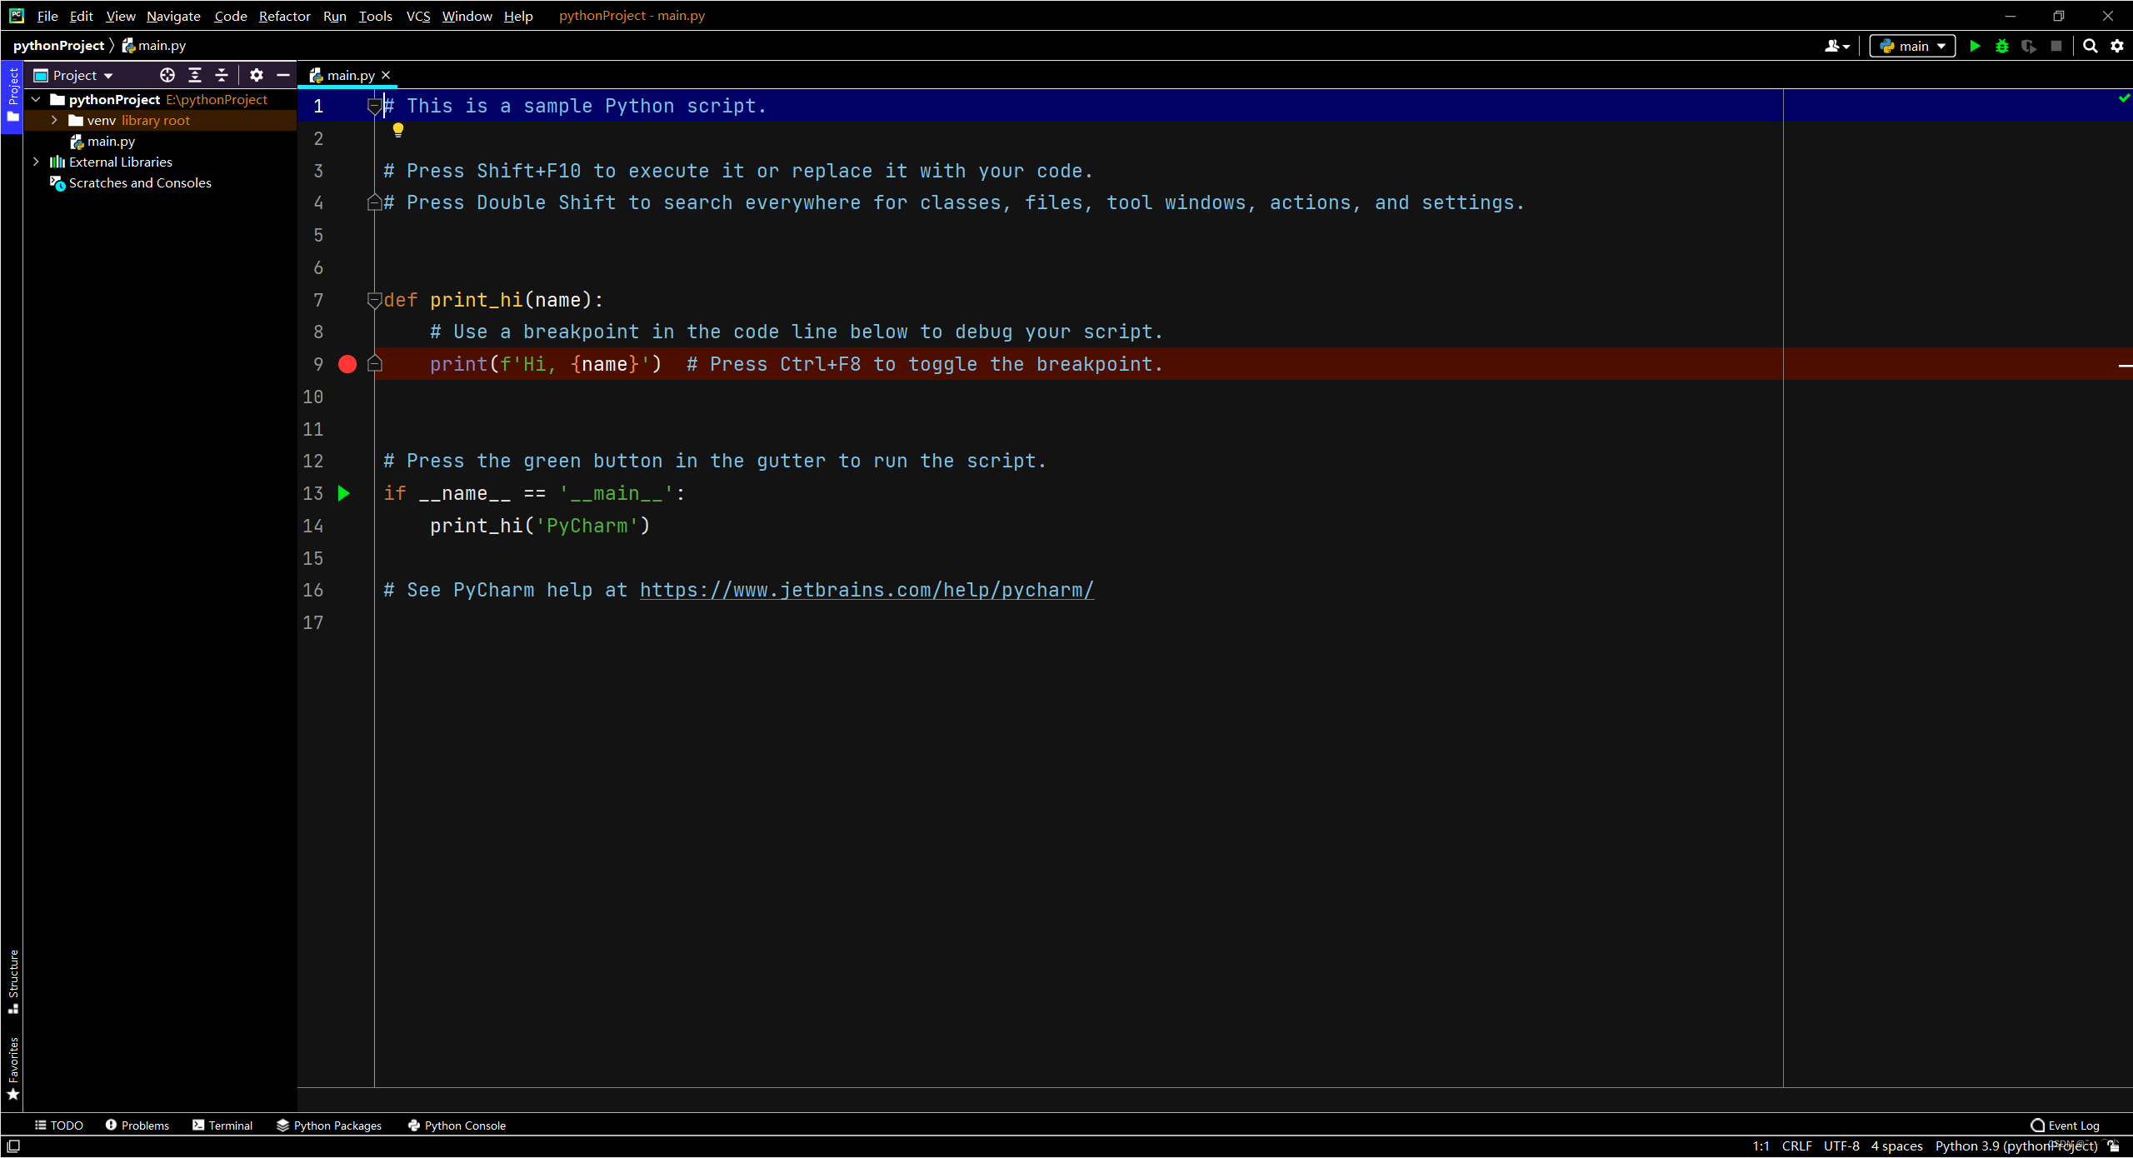The height and width of the screenshot is (1158, 2133).
Task: Toggle the red breakpoint on line 9
Action: click(x=347, y=364)
